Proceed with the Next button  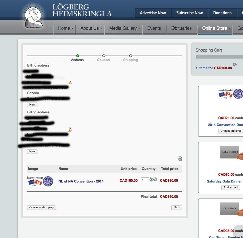coord(177,207)
